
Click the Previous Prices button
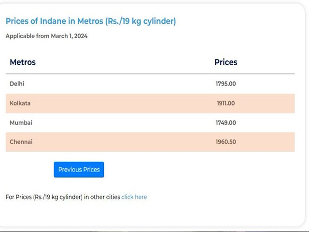point(79,170)
